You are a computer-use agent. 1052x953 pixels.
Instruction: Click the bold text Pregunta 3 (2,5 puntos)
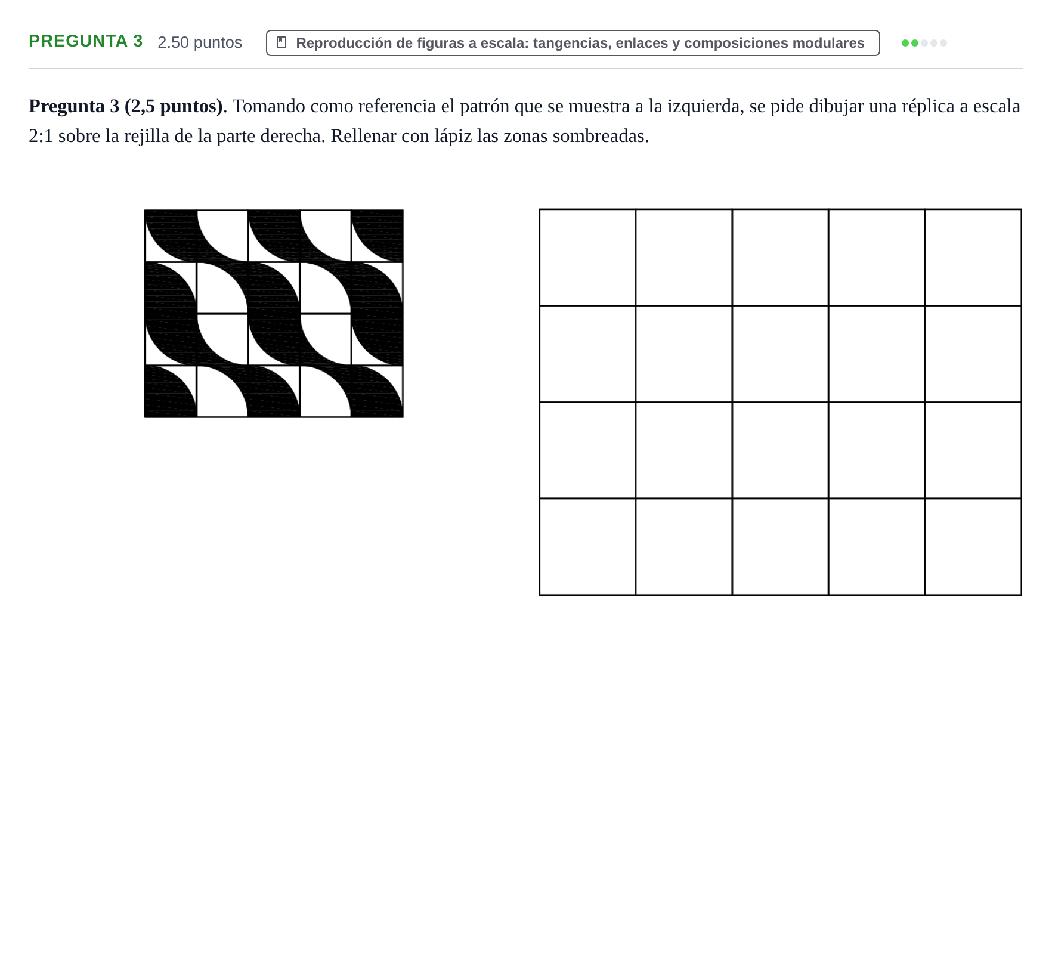pyautogui.click(x=125, y=106)
